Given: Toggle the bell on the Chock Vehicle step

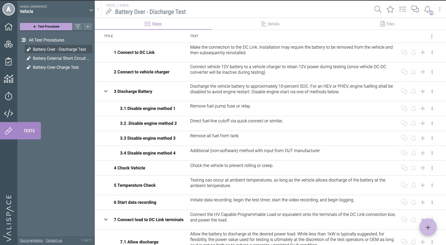Looking at the screenshot, I should pos(413,168).
